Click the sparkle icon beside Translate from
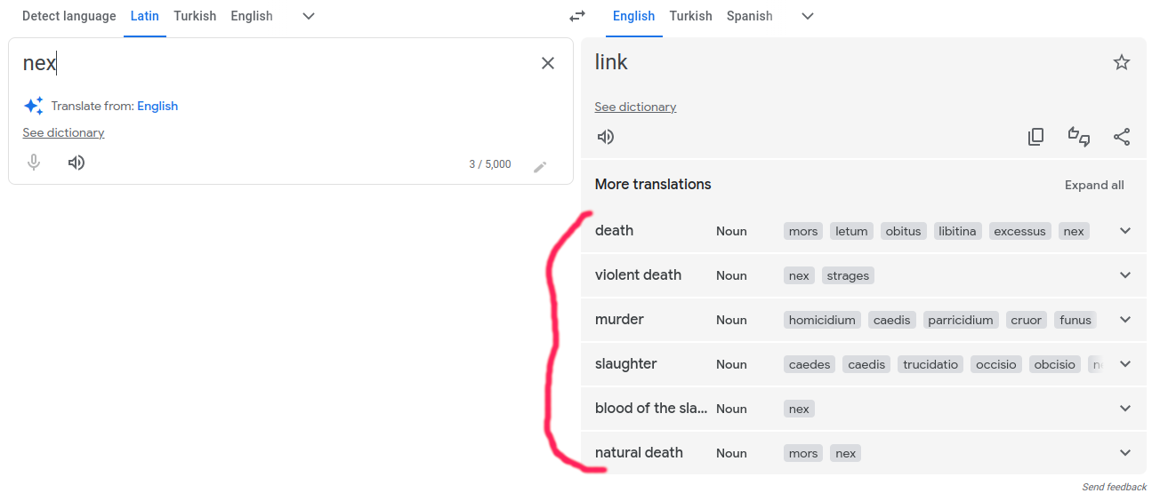 click(33, 106)
